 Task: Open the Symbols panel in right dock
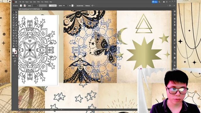tap(175, 25)
